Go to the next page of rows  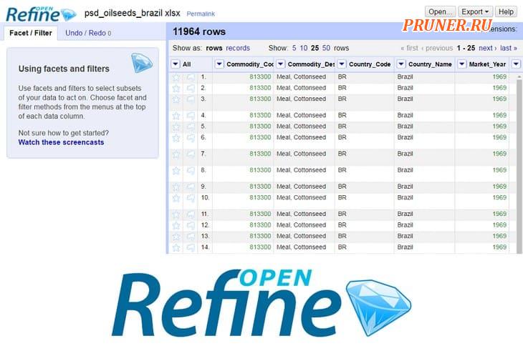(x=486, y=48)
